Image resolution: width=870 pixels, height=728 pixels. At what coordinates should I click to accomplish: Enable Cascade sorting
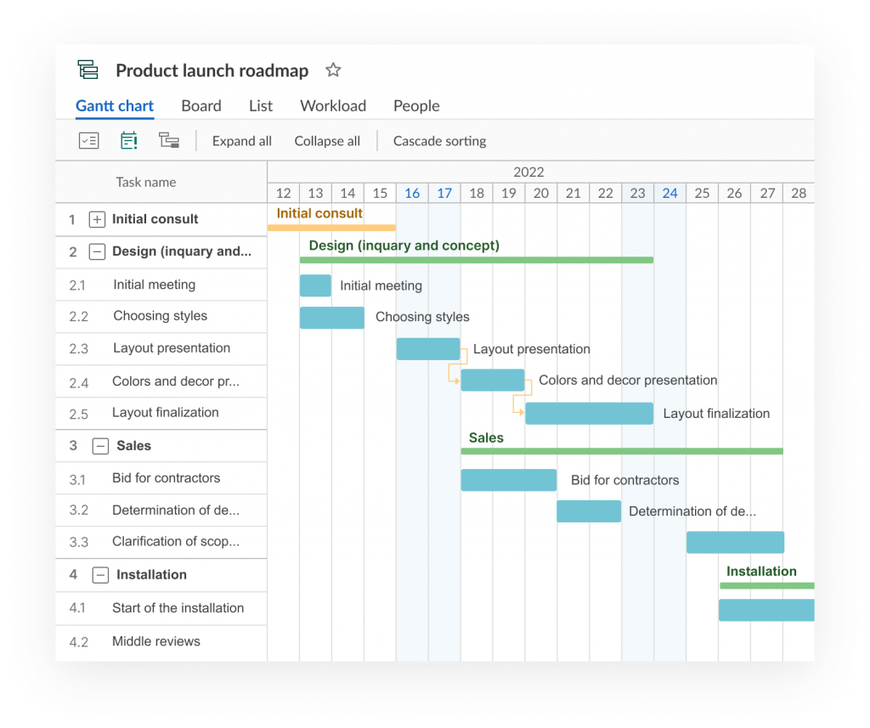(x=439, y=140)
